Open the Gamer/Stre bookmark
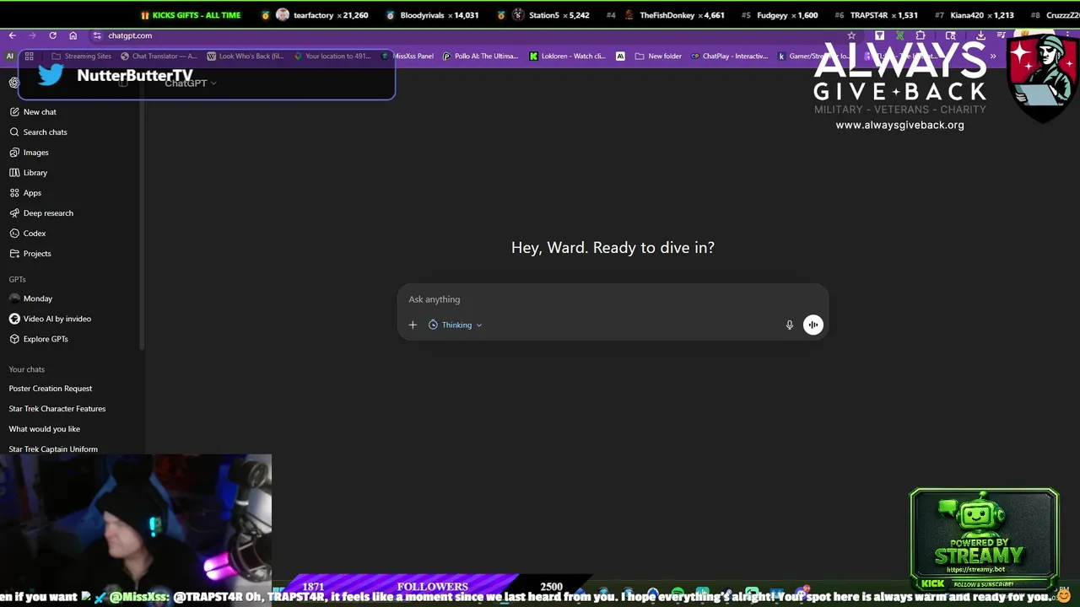This screenshot has width=1080, height=607. tap(813, 56)
